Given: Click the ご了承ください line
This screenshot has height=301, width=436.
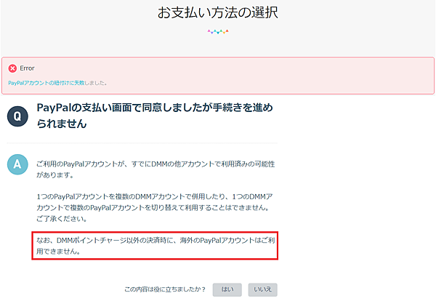Looking at the screenshot, I should coord(62,219).
